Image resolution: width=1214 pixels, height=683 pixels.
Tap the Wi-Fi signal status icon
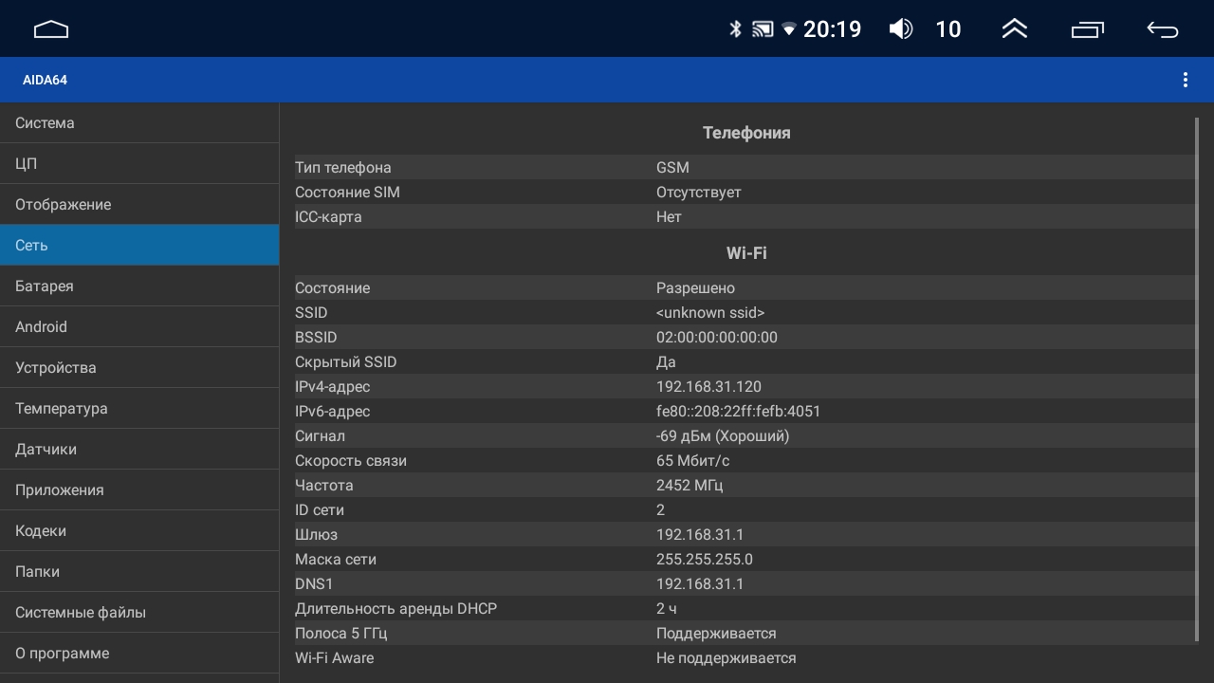pyautogui.click(x=789, y=29)
